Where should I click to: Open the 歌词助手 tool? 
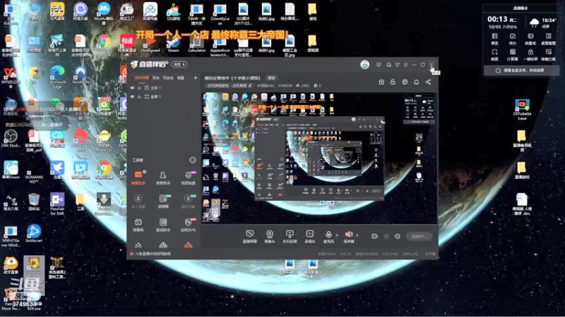coord(163,225)
